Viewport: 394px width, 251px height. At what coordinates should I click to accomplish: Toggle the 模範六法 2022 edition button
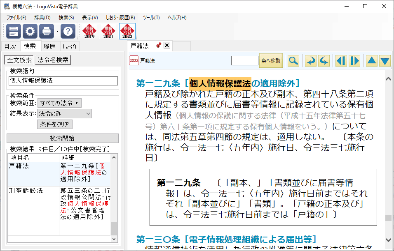127,31
